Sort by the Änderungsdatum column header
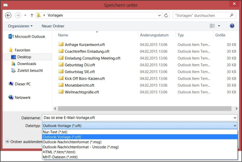This screenshot has width=242, height=162. pos(154,35)
